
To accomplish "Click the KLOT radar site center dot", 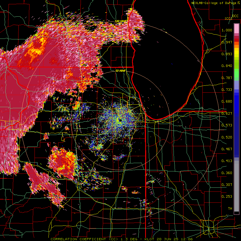I will [x=120, y=120].
